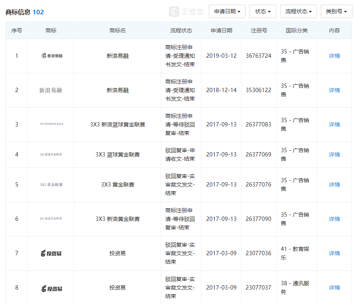
Task: Click the 流程状态 column header
Action: point(181,30)
